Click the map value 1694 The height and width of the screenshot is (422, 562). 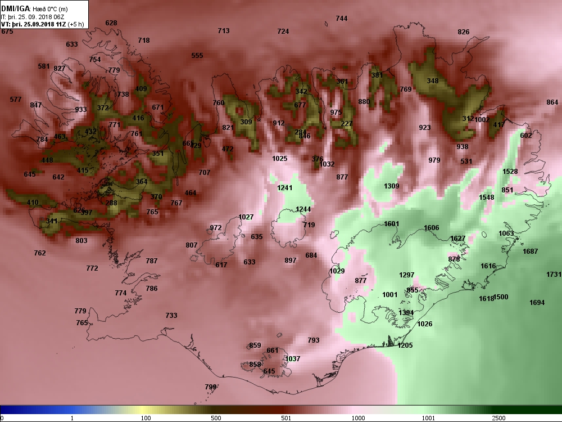(x=537, y=303)
